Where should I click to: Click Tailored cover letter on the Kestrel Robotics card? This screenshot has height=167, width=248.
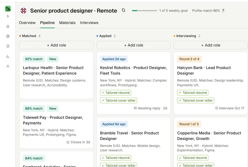click(119, 100)
